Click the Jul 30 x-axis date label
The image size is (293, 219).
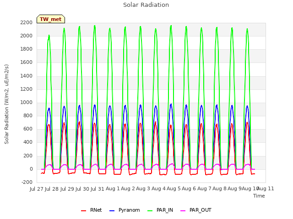pos(82,189)
